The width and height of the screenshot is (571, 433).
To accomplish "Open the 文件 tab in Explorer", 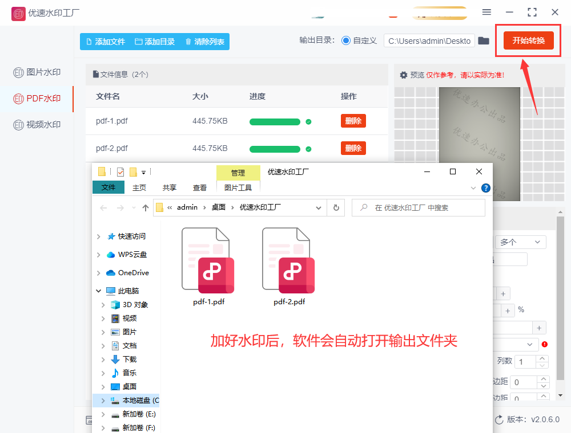I will 108,187.
